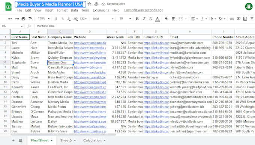Add a new sheet with plus icon

pyautogui.click(x=13, y=141)
